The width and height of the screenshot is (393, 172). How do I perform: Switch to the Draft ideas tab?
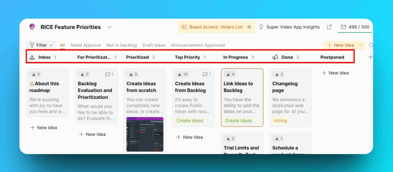[x=154, y=45]
